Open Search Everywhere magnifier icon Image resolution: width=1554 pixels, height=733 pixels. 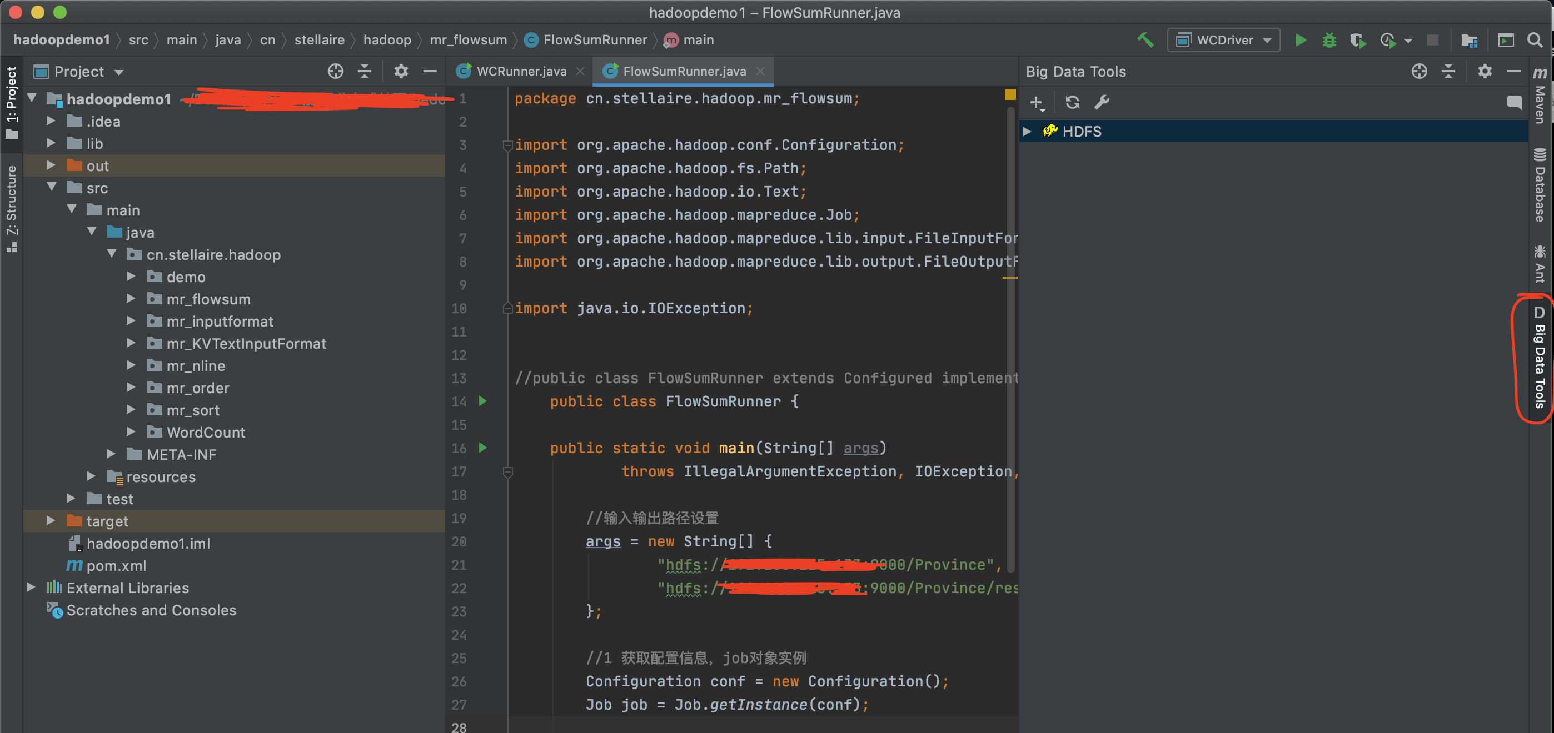[x=1535, y=41]
